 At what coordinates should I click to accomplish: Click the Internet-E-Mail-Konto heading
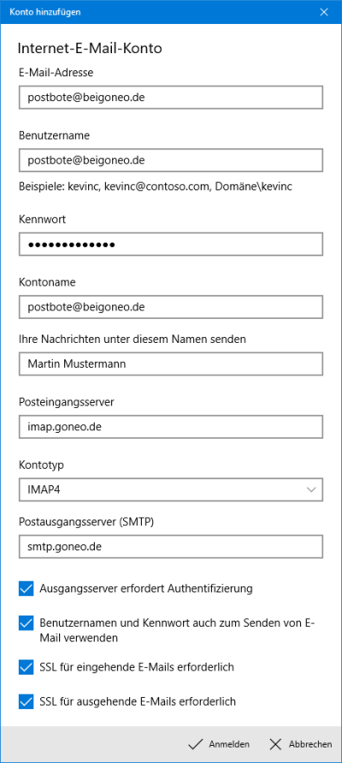(90, 48)
